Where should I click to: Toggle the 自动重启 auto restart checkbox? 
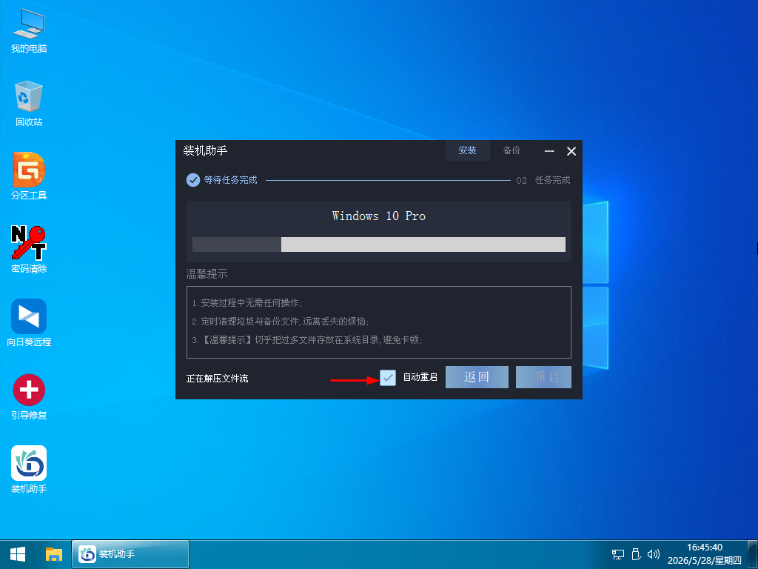[x=388, y=377]
